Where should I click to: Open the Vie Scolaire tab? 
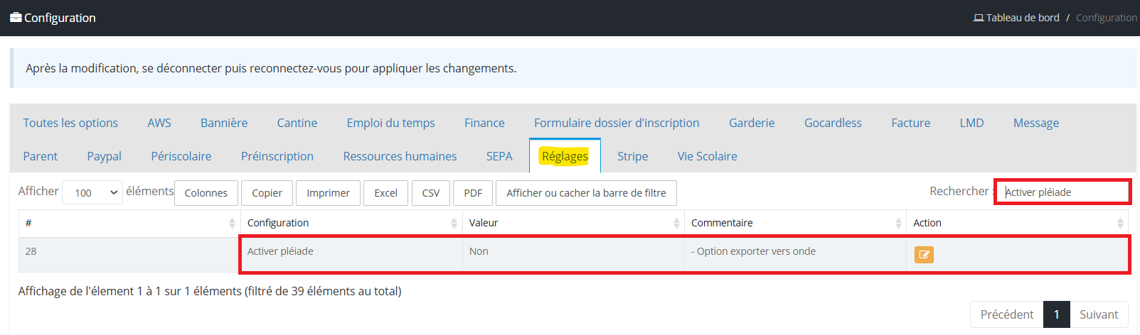[x=707, y=156]
